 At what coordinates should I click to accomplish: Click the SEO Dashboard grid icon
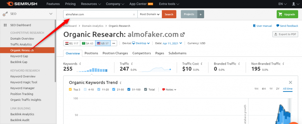click(5, 25)
